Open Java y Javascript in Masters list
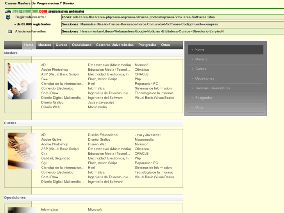Screen dimensions: 284x213 101,102
